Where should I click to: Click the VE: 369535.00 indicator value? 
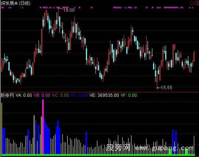104,95
